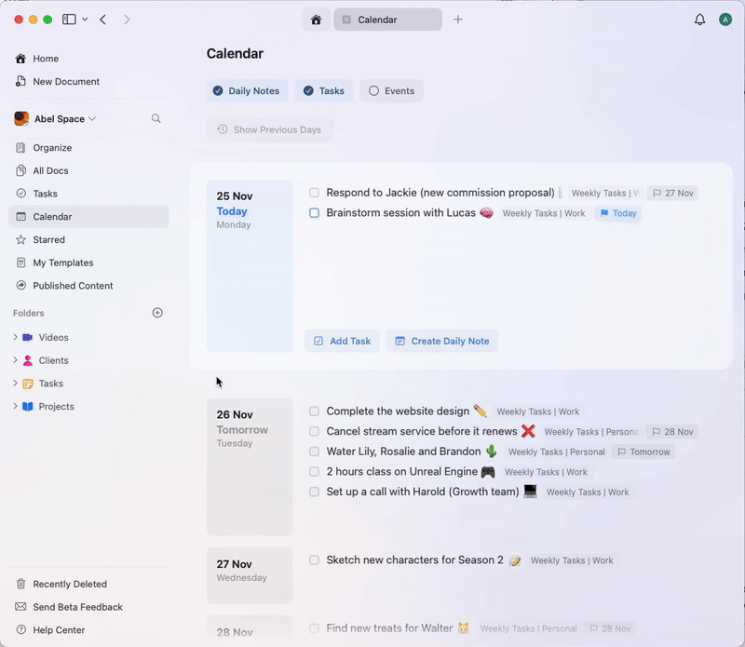Click the Add Task button
Screen dimensions: 745x647
(x=342, y=341)
